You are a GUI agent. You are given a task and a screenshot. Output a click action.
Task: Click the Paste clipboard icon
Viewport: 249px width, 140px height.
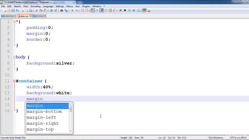[x=45, y=10]
